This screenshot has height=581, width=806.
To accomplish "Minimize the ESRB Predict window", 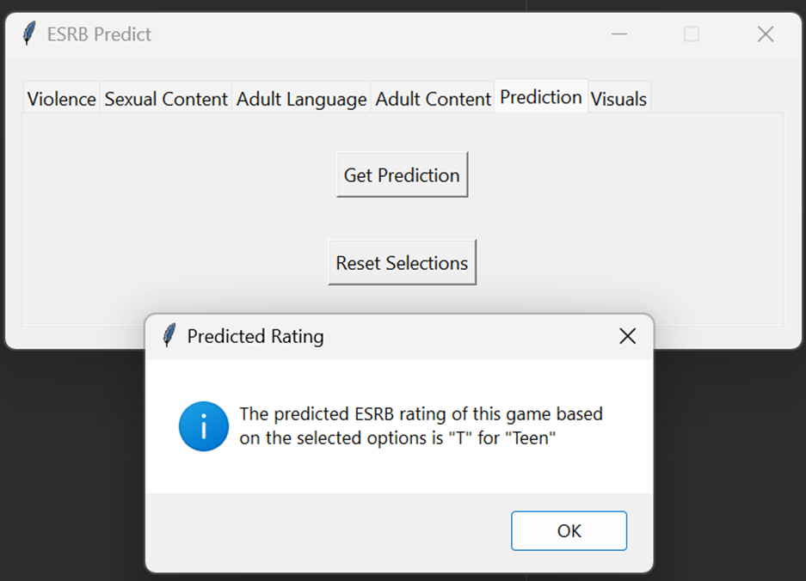I will (x=618, y=34).
